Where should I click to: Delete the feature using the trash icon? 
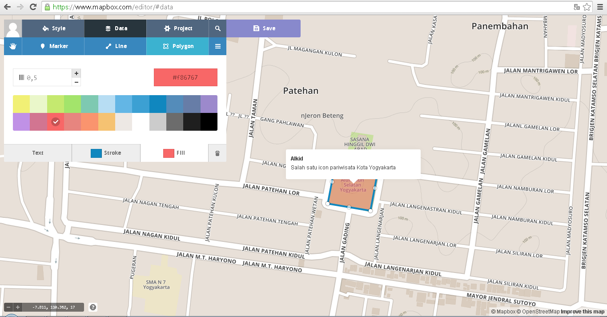coord(217,153)
